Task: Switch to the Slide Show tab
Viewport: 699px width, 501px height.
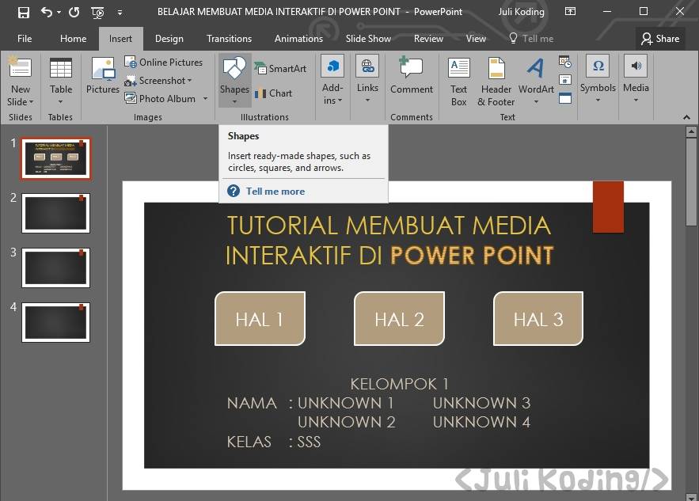Action: click(368, 39)
